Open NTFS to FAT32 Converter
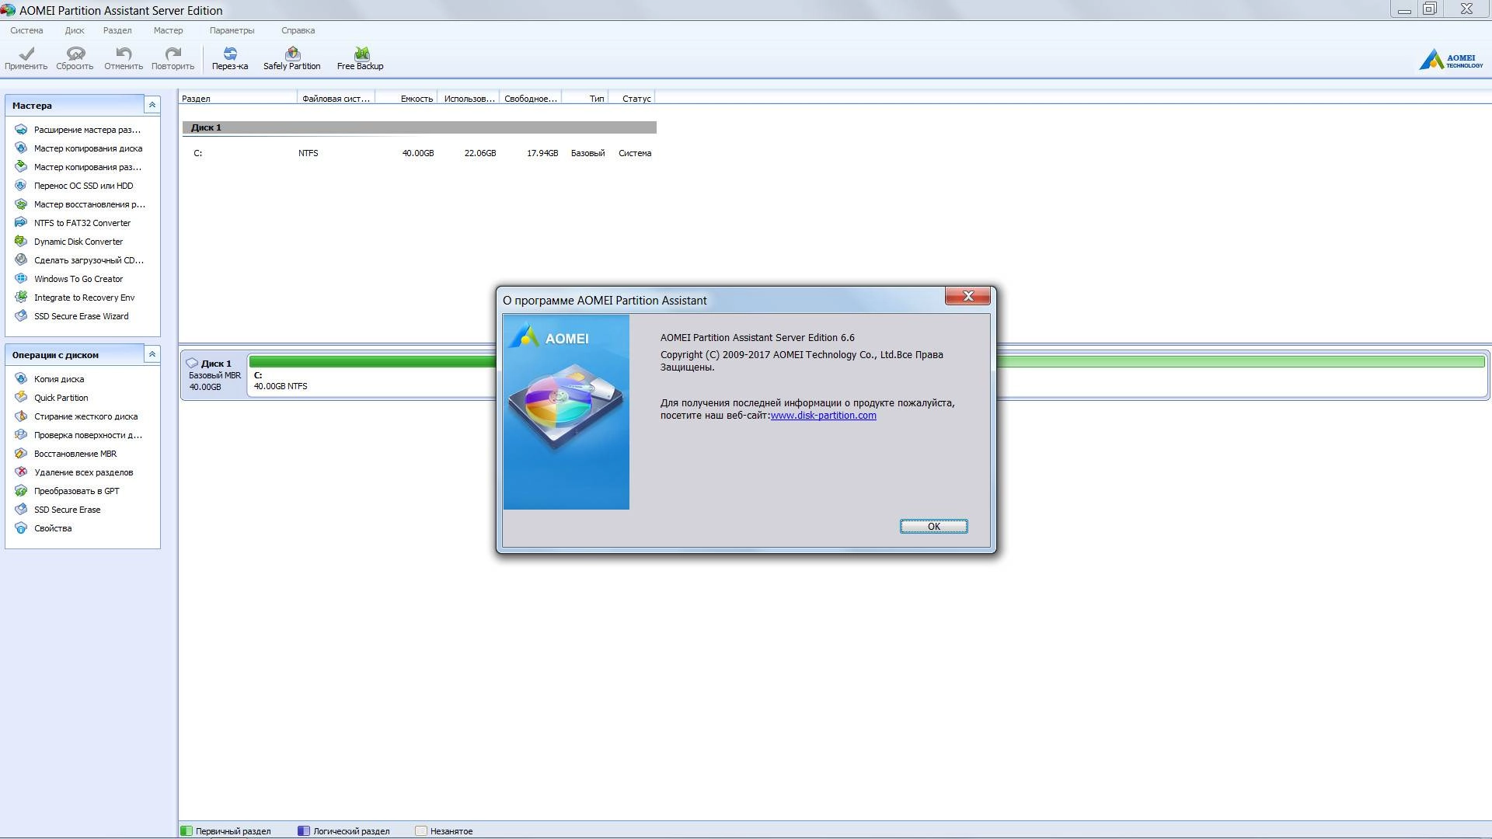The height and width of the screenshot is (839, 1492). click(x=73, y=223)
